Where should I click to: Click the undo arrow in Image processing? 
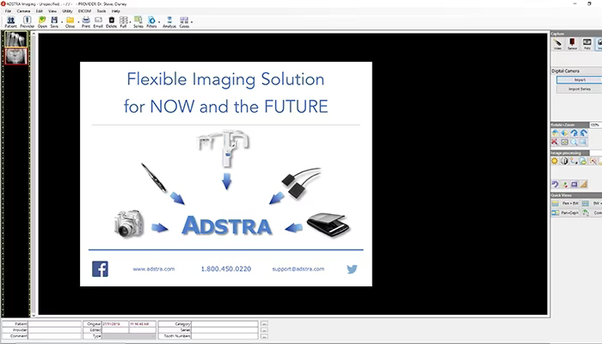click(555, 184)
